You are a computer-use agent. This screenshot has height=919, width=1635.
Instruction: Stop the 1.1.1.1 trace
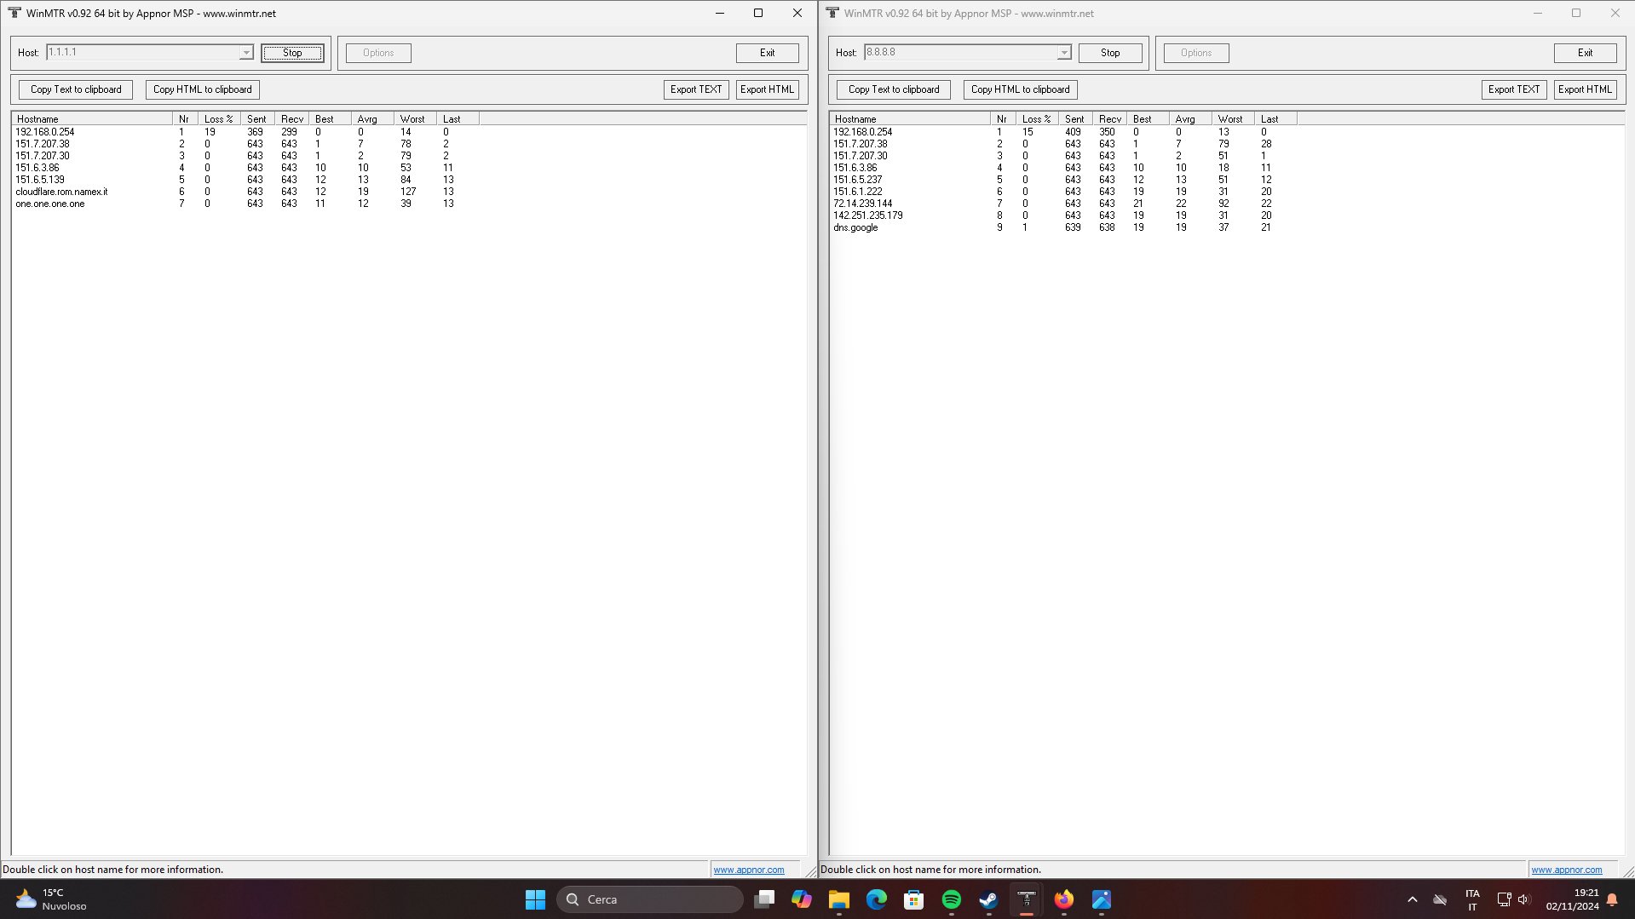click(x=292, y=53)
